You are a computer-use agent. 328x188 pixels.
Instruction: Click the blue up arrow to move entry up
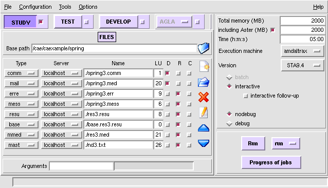(x=203, y=128)
